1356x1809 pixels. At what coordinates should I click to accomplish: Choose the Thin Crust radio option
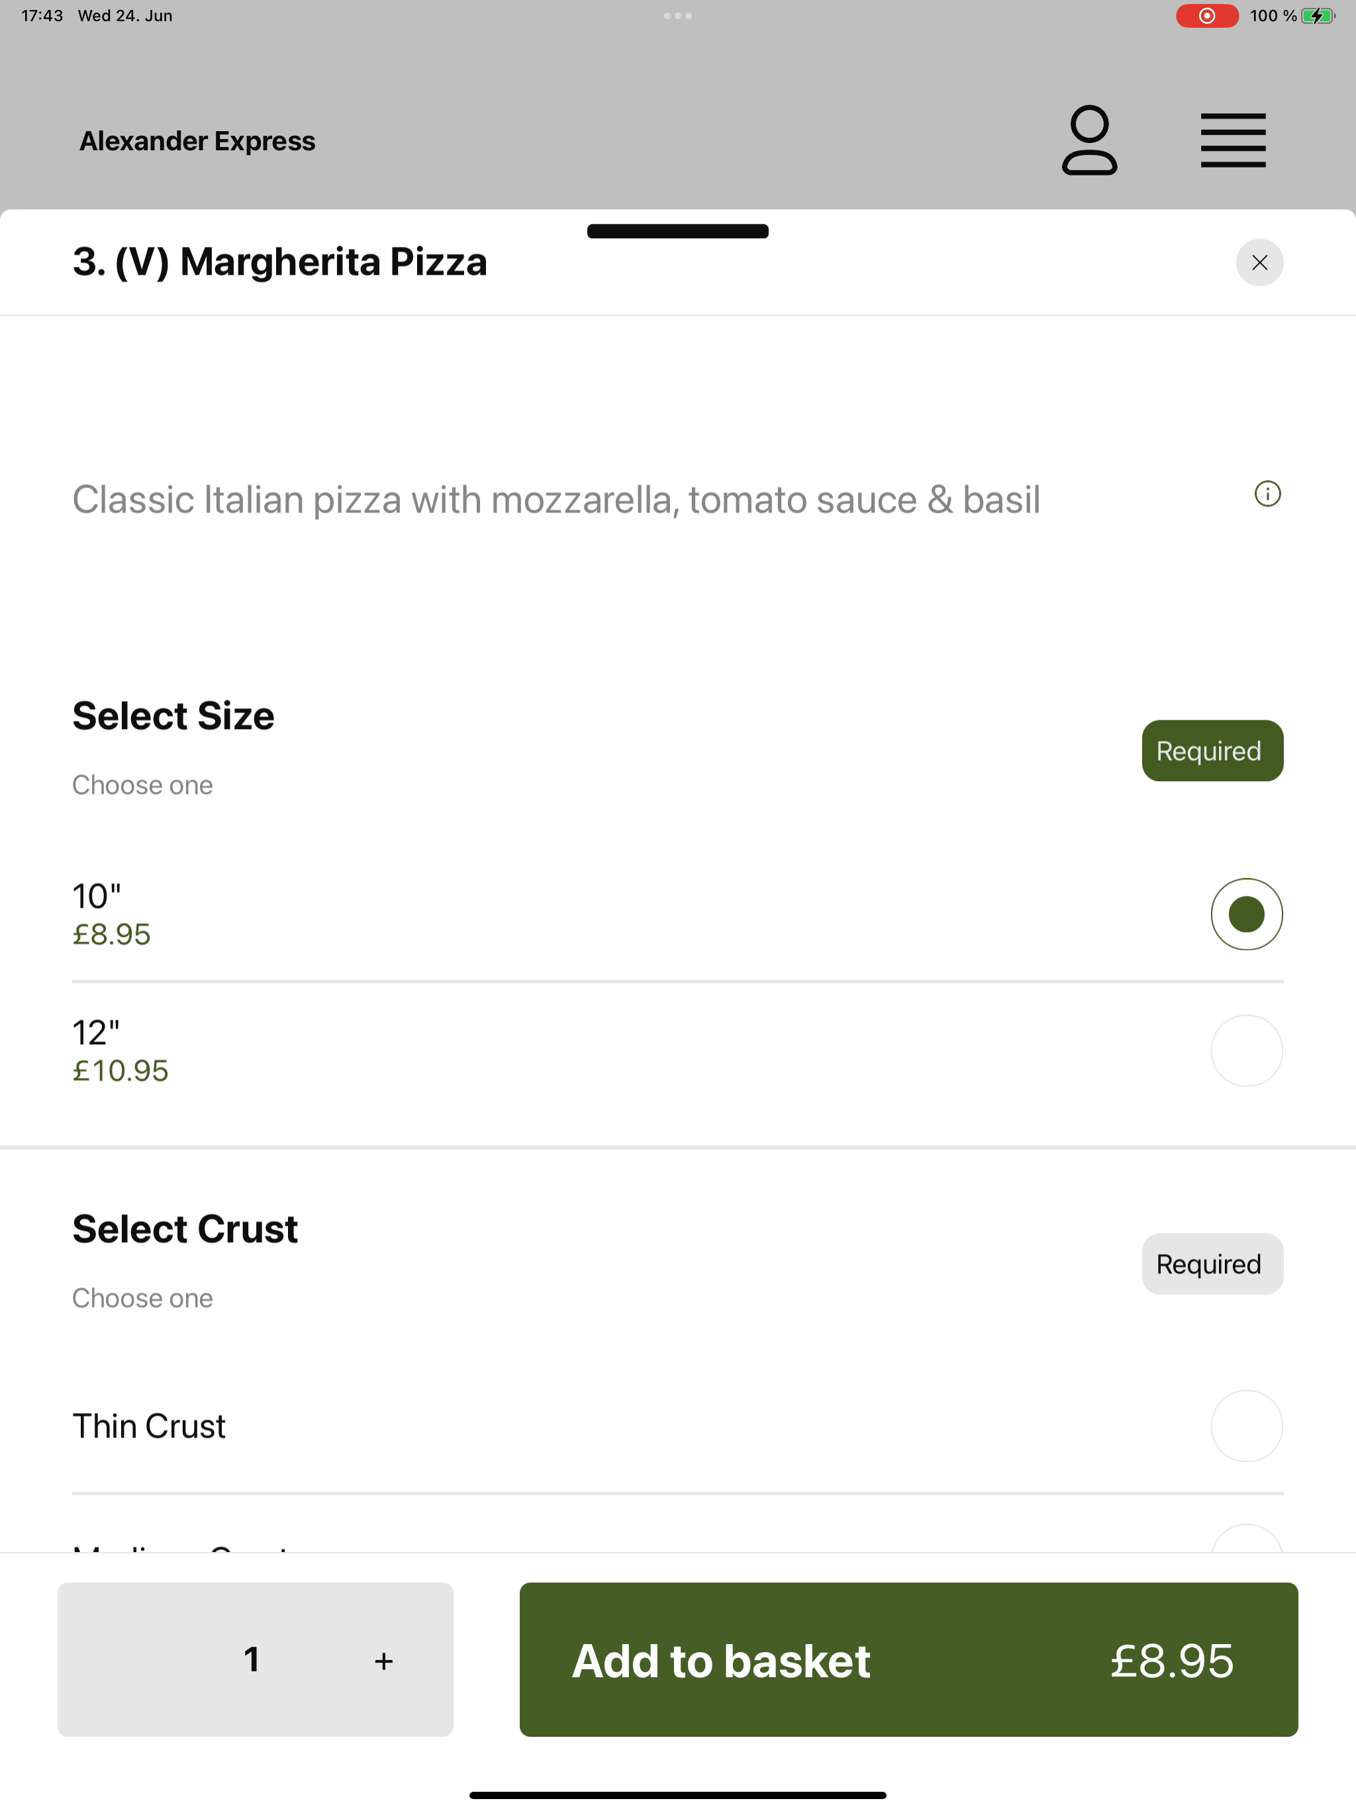point(1246,1426)
